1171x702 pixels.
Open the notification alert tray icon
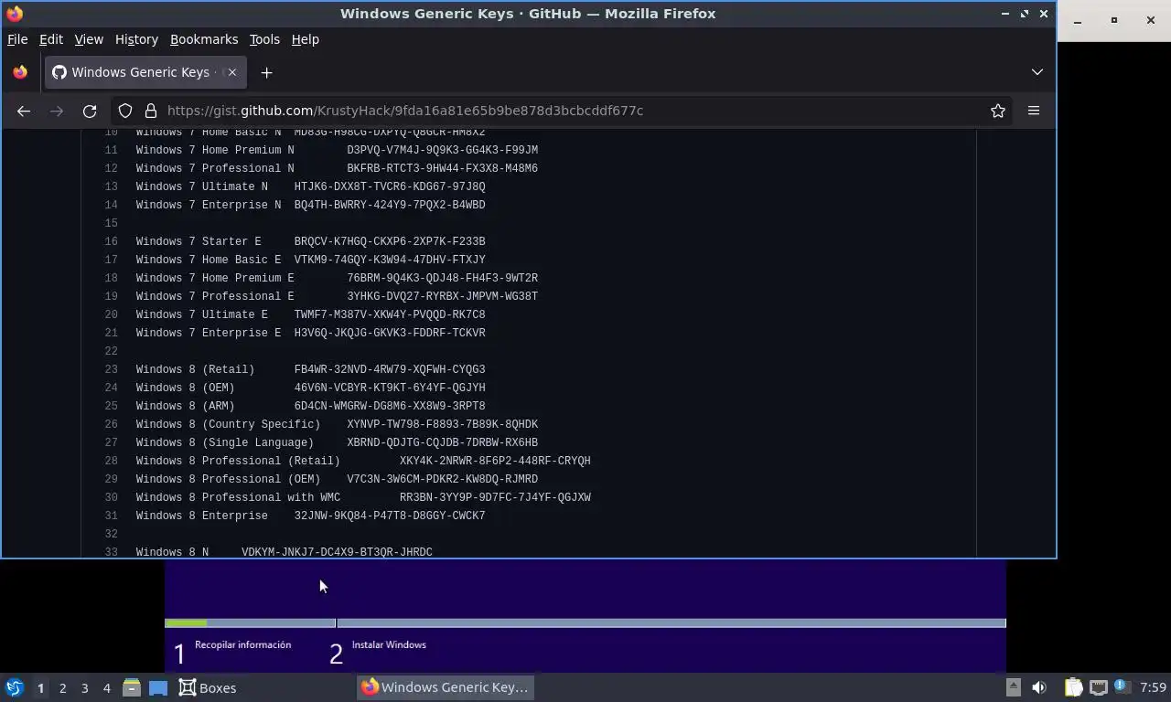(1122, 687)
